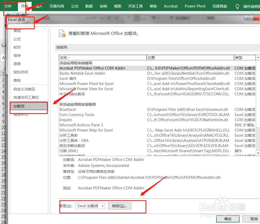Select the 分析工具库 - VBA row

click(157, 141)
